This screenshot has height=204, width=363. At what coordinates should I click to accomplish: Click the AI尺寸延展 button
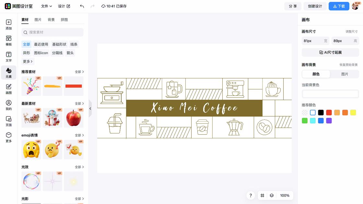[330, 52]
